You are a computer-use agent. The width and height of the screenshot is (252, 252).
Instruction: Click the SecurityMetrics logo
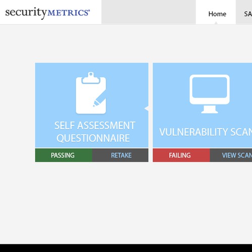point(47,13)
